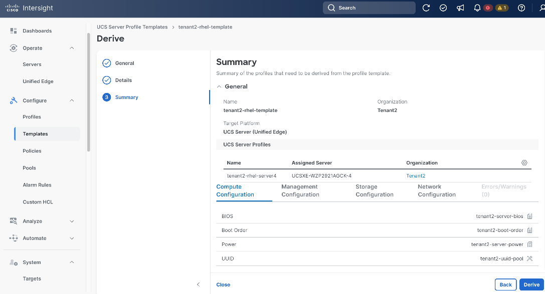The width and height of the screenshot is (545, 294).
Task: Open Policies in the sidebar
Action: pos(32,151)
